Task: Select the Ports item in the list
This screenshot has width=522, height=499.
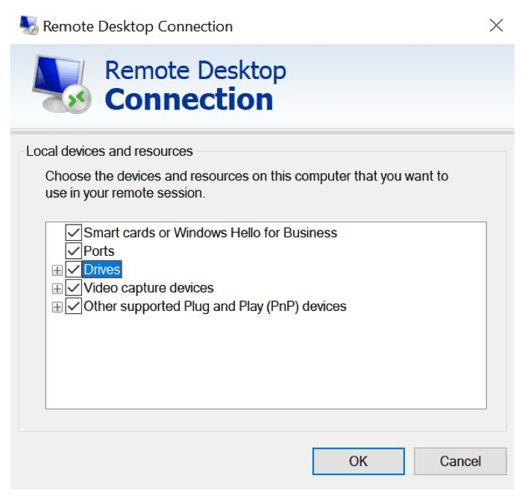Action: (x=99, y=251)
